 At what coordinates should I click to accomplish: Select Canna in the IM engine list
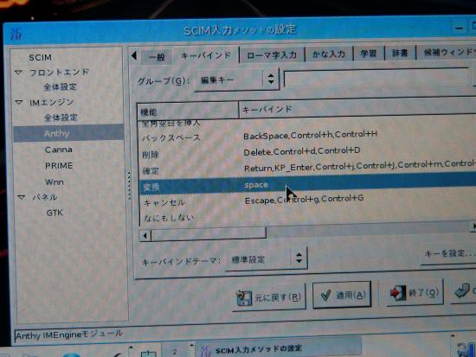click(x=59, y=150)
